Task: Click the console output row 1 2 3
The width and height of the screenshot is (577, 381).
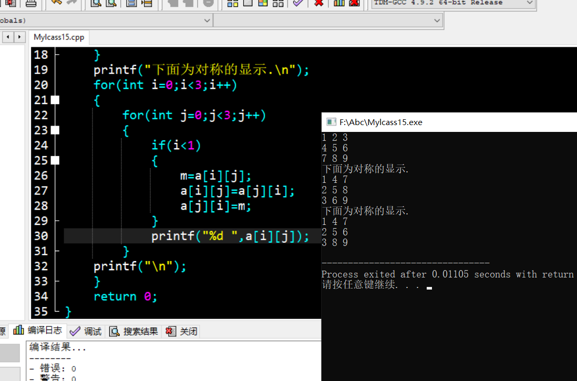Action: [x=335, y=138]
